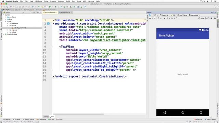The image size is (219, 123).
Task: Open the design surface layers dropdown
Action: pyautogui.click(x=151, y=15)
